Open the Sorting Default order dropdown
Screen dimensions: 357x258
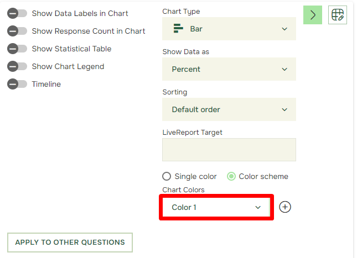point(229,109)
